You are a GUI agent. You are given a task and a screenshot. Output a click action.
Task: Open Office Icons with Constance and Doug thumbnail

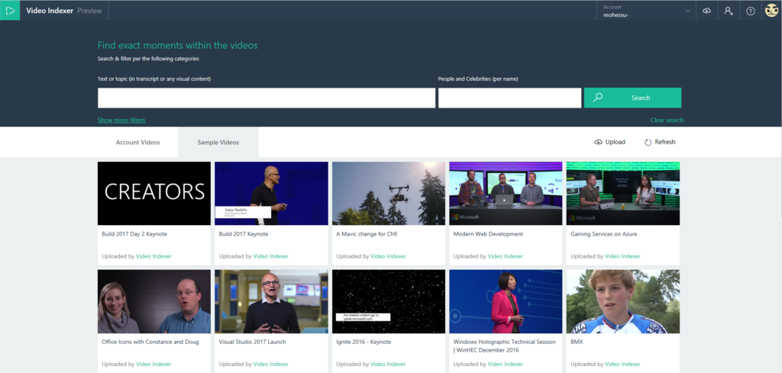pos(154,301)
